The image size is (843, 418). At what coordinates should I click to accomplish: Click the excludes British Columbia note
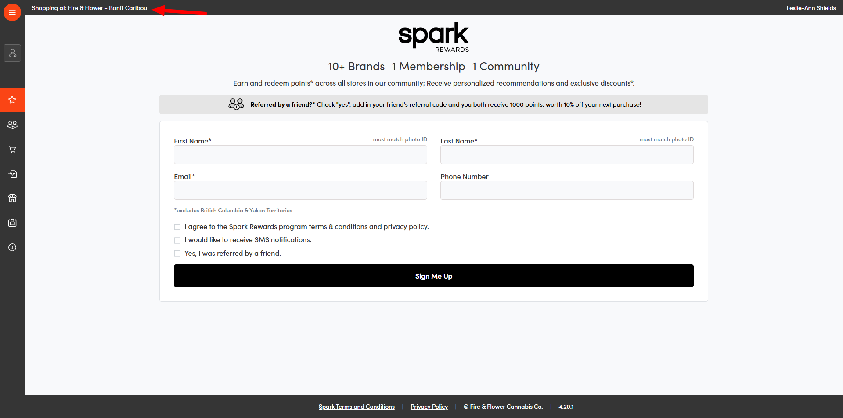click(x=233, y=211)
